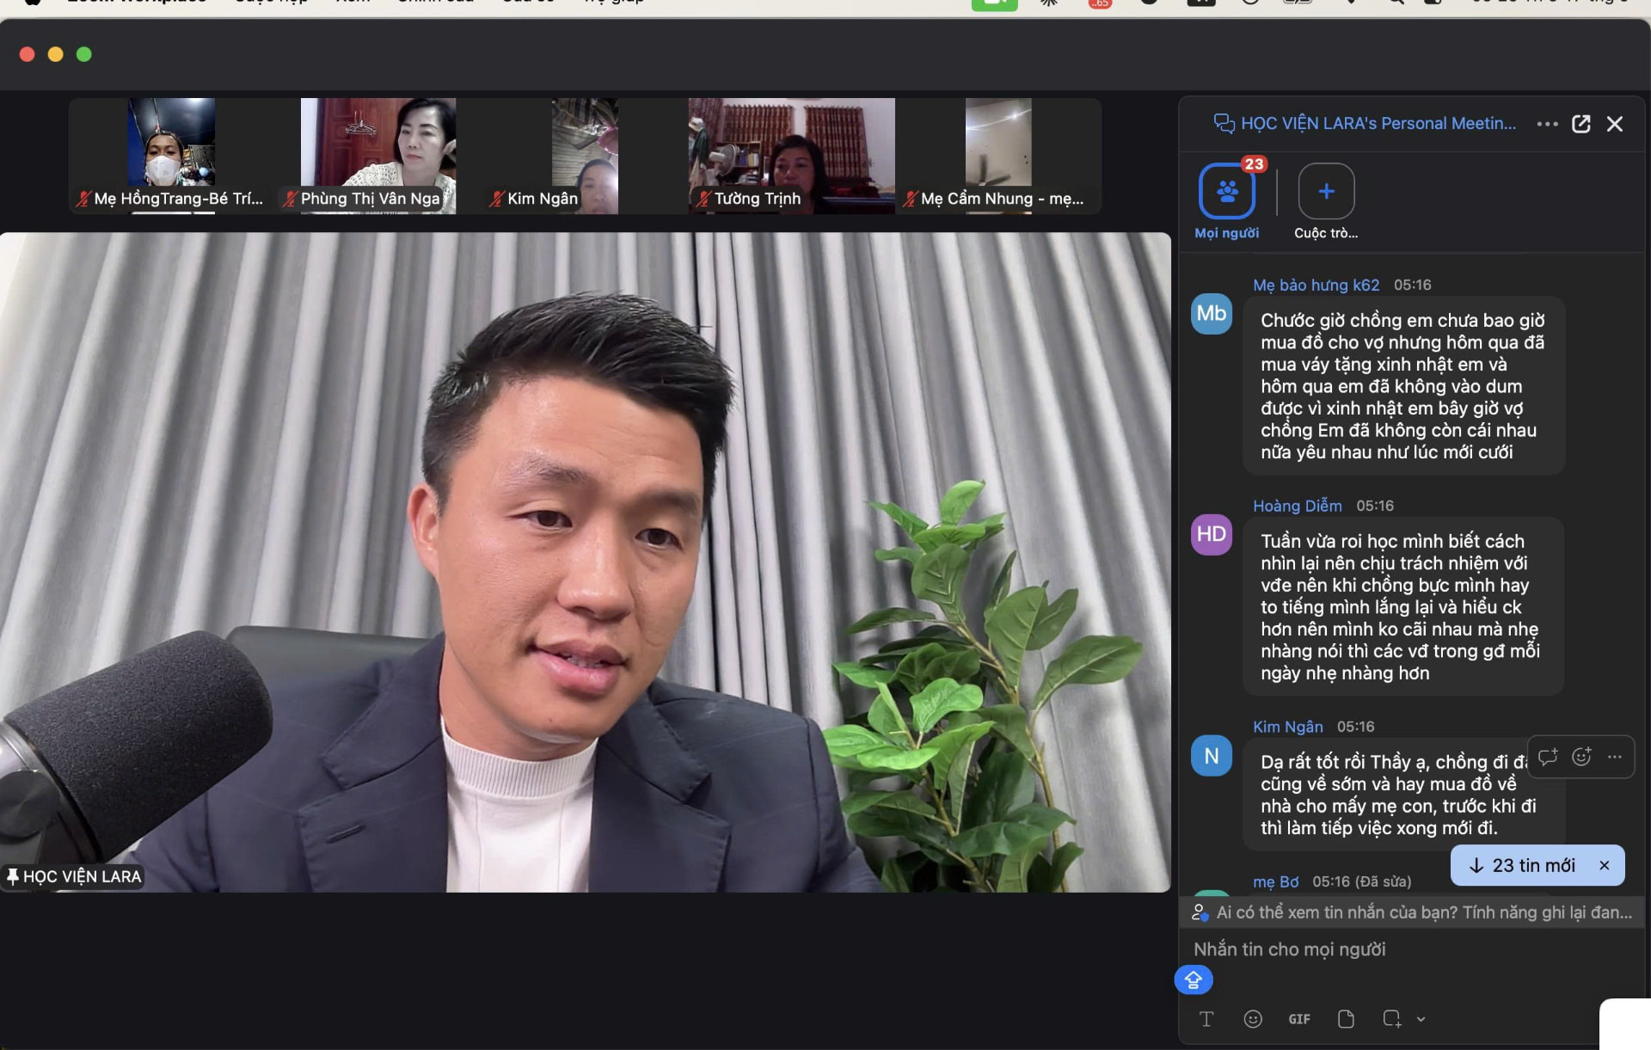Open the chat panel's three-dots menu

click(1547, 124)
